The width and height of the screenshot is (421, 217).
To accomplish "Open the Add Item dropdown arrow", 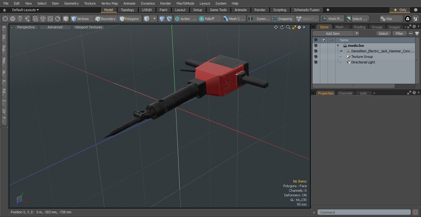I will 357,34.
